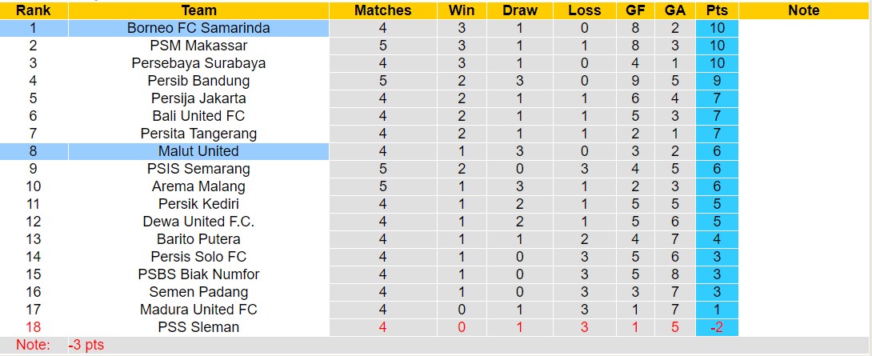Select the highlighted Malut United row
This screenshot has width=872, height=356.
click(x=198, y=151)
